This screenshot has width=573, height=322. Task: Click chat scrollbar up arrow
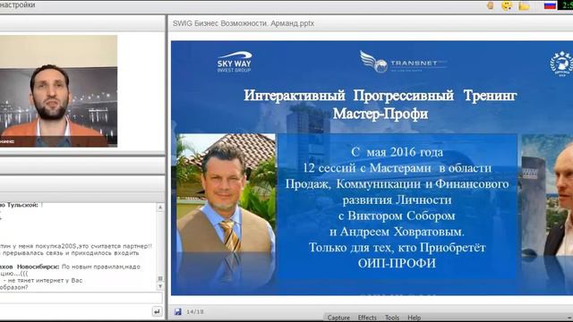160,208
